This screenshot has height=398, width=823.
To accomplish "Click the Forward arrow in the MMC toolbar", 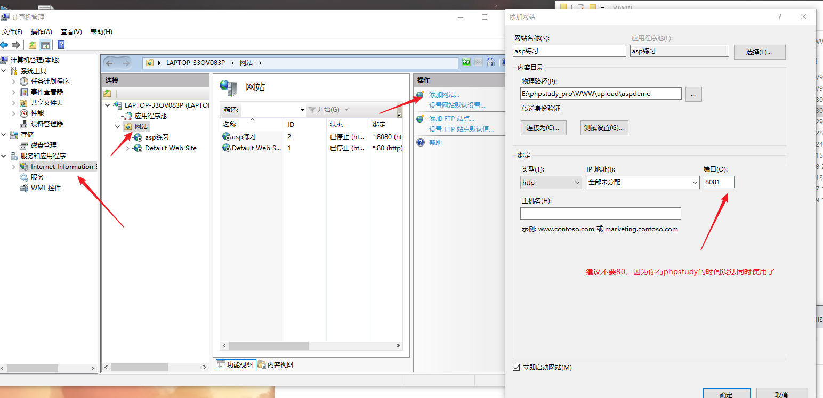I will click(16, 45).
